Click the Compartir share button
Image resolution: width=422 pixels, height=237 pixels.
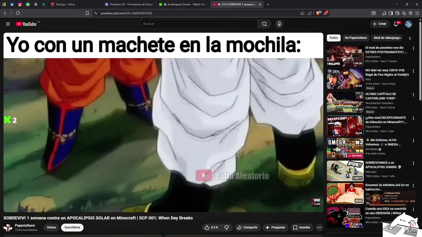coord(247,227)
